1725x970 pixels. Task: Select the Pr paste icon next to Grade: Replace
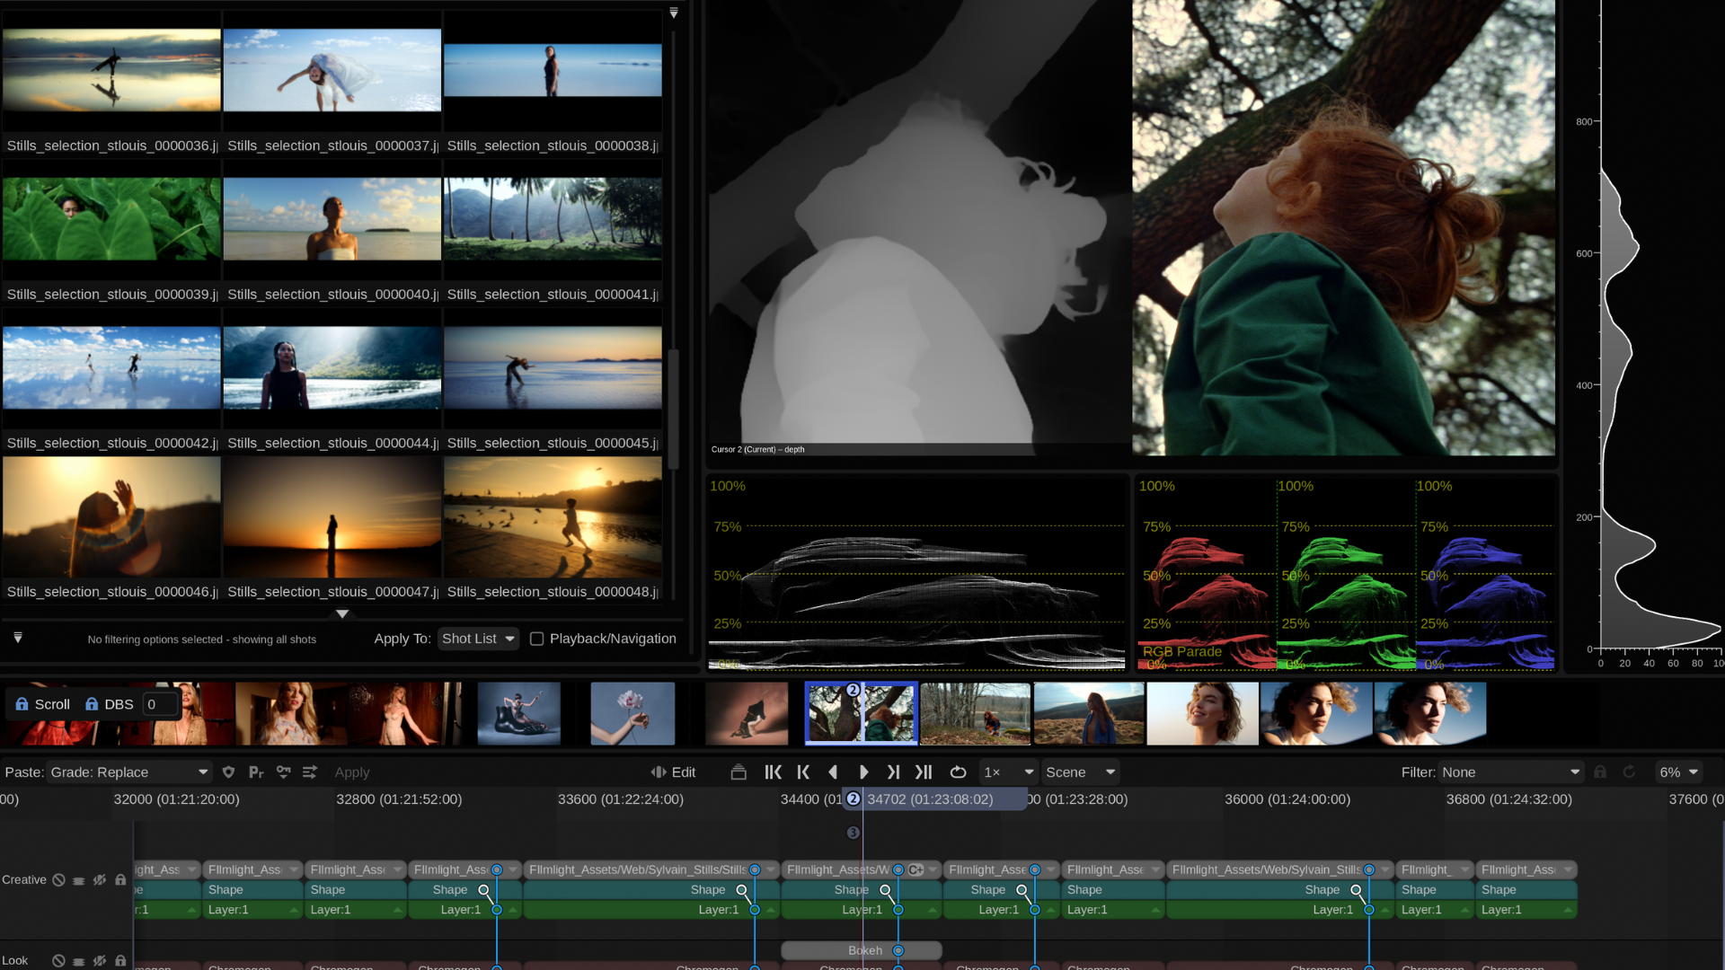click(x=257, y=772)
